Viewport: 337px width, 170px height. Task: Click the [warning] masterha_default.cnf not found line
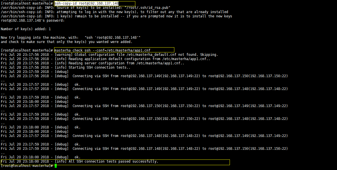tap(109, 55)
